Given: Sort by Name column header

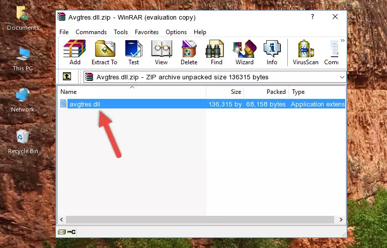Looking at the screenshot, I should point(132,92).
